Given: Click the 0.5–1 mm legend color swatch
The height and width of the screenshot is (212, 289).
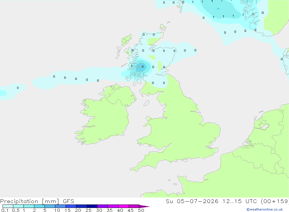Looking at the screenshot, I should (18, 206).
